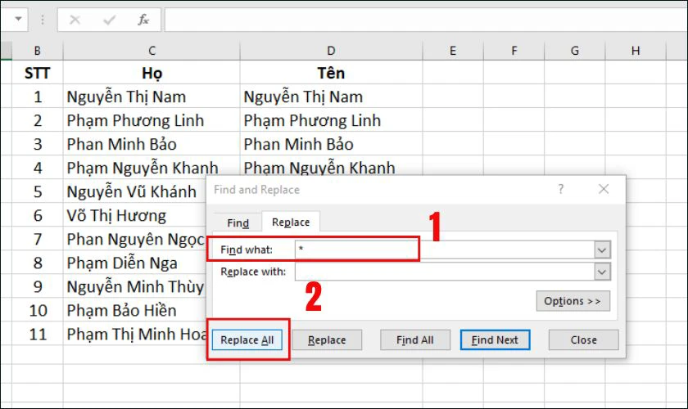Select column G header
Screen dimensions: 688x409
[x=575, y=51]
